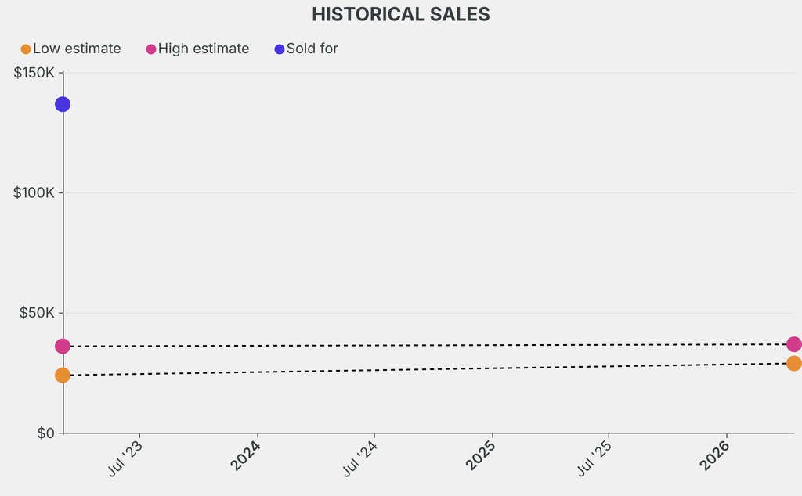Toggle the High estimate legend label

204,49
